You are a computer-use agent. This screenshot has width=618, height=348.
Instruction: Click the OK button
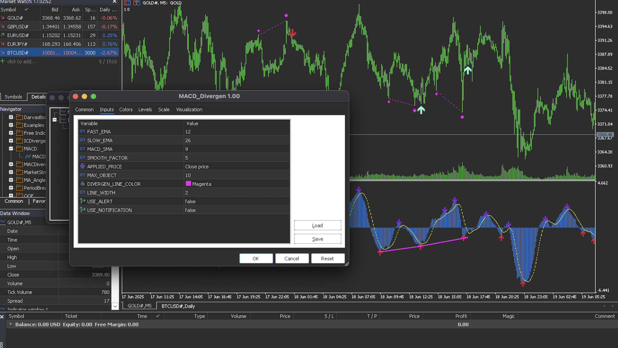pyautogui.click(x=256, y=258)
